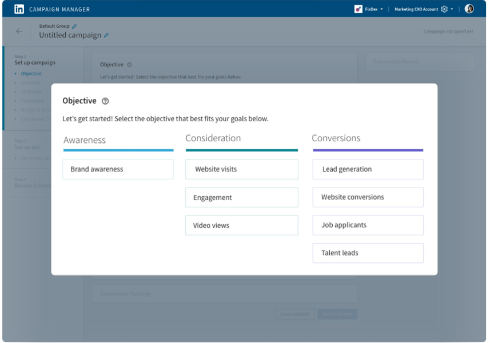Choose the Video views objective
This screenshot has height=343, width=490.
coord(241,225)
